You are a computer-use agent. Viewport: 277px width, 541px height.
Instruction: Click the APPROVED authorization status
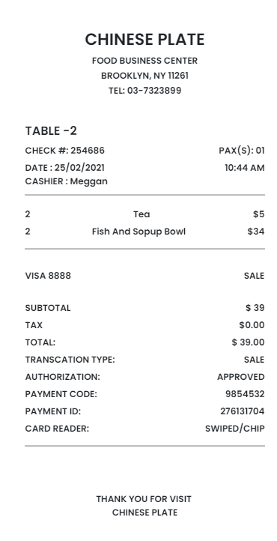coord(241,377)
